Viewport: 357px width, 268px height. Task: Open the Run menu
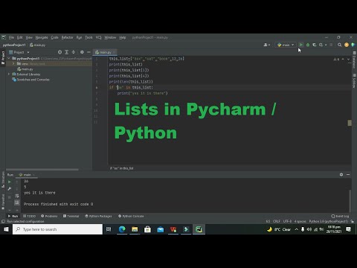coord(79,37)
